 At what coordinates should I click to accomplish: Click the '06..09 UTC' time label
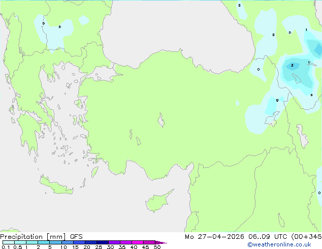(268, 237)
